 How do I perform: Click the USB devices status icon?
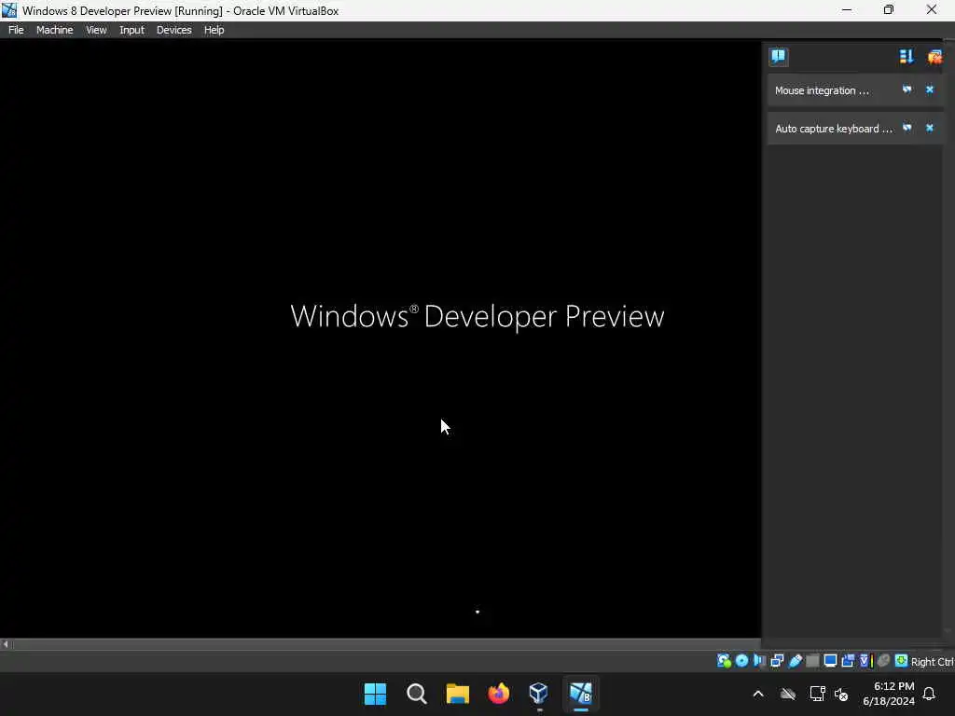click(795, 661)
